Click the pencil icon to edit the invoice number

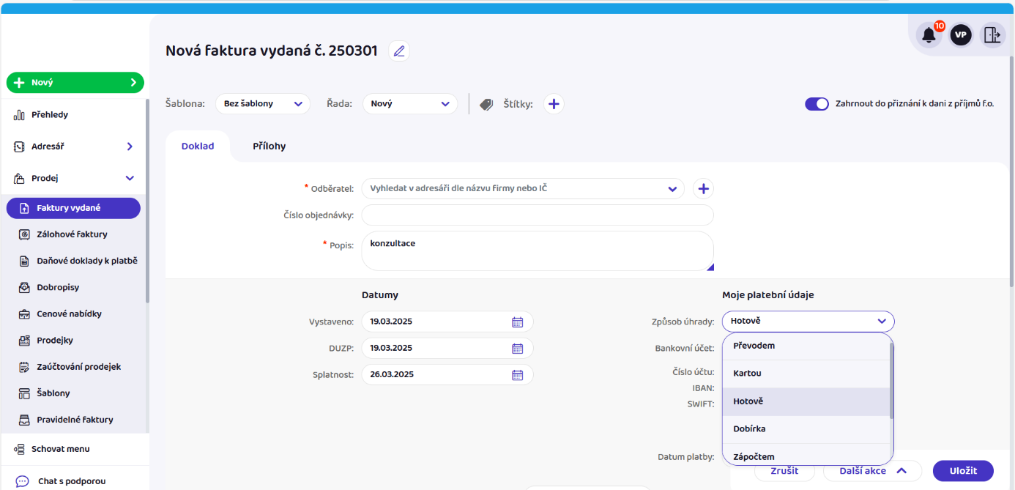point(399,51)
